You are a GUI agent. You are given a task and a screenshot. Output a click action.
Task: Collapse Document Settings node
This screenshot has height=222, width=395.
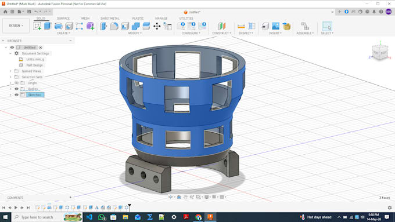pyautogui.click(x=10, y=53)
